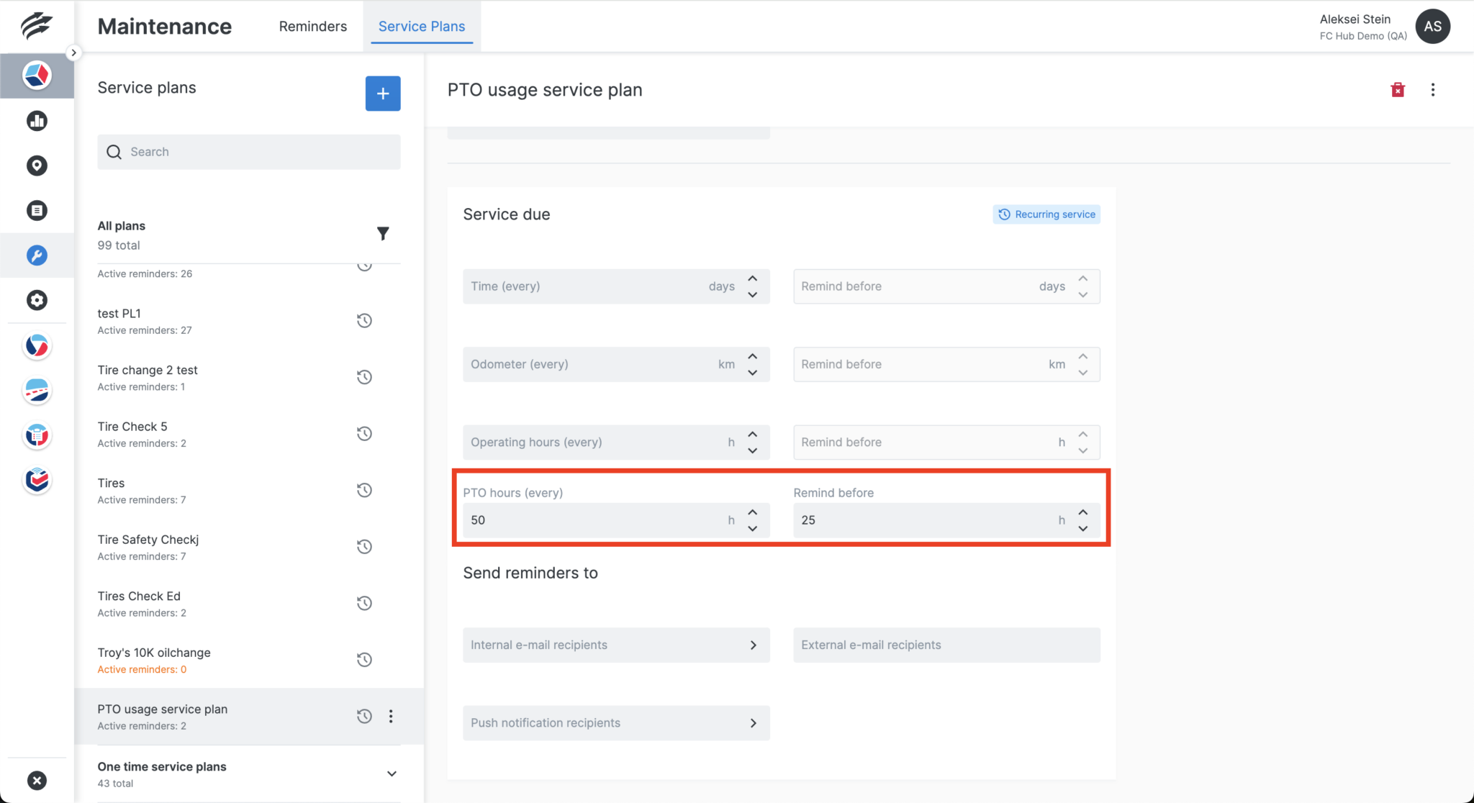
Task: Open the settings gear icon in sidebar
Action: [x=37, y=300]
